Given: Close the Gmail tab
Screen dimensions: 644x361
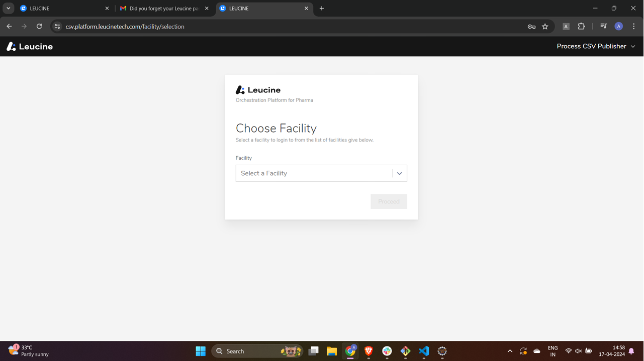Looking at the screenshot, I should 207,9.
